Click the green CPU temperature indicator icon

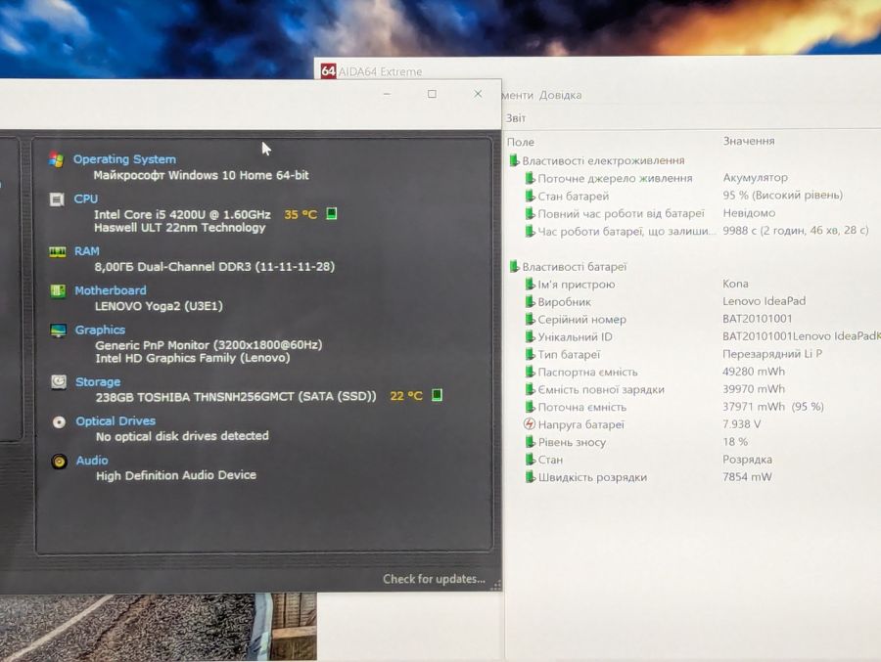(332, 213)
